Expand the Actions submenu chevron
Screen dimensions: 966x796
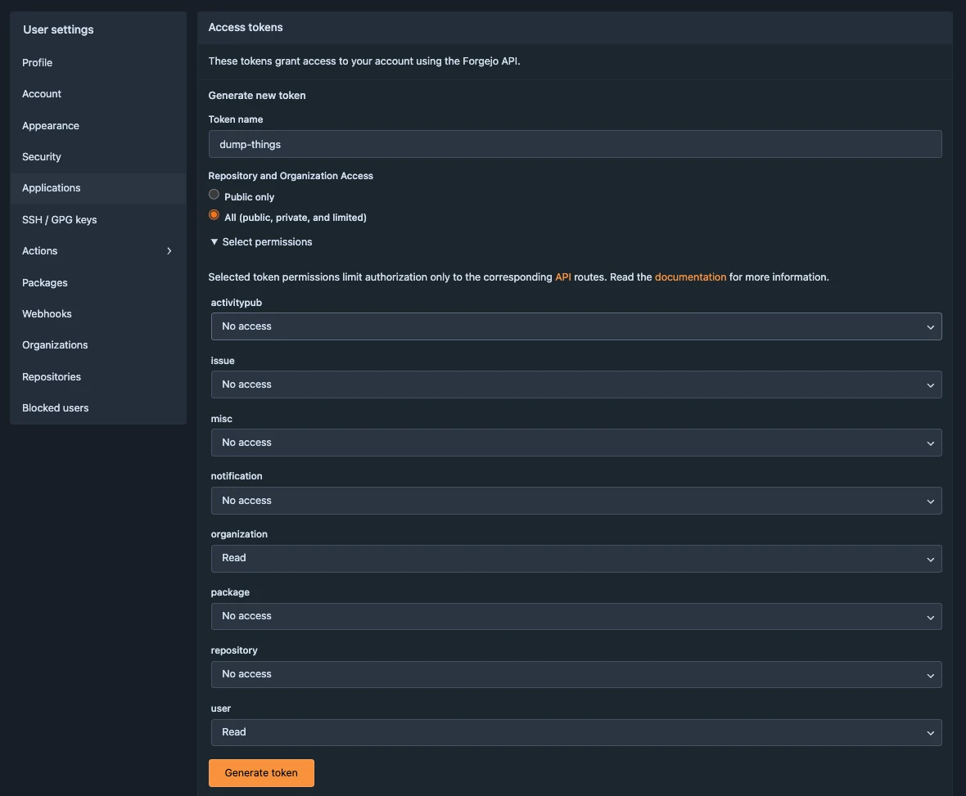(x=169, y=251)
